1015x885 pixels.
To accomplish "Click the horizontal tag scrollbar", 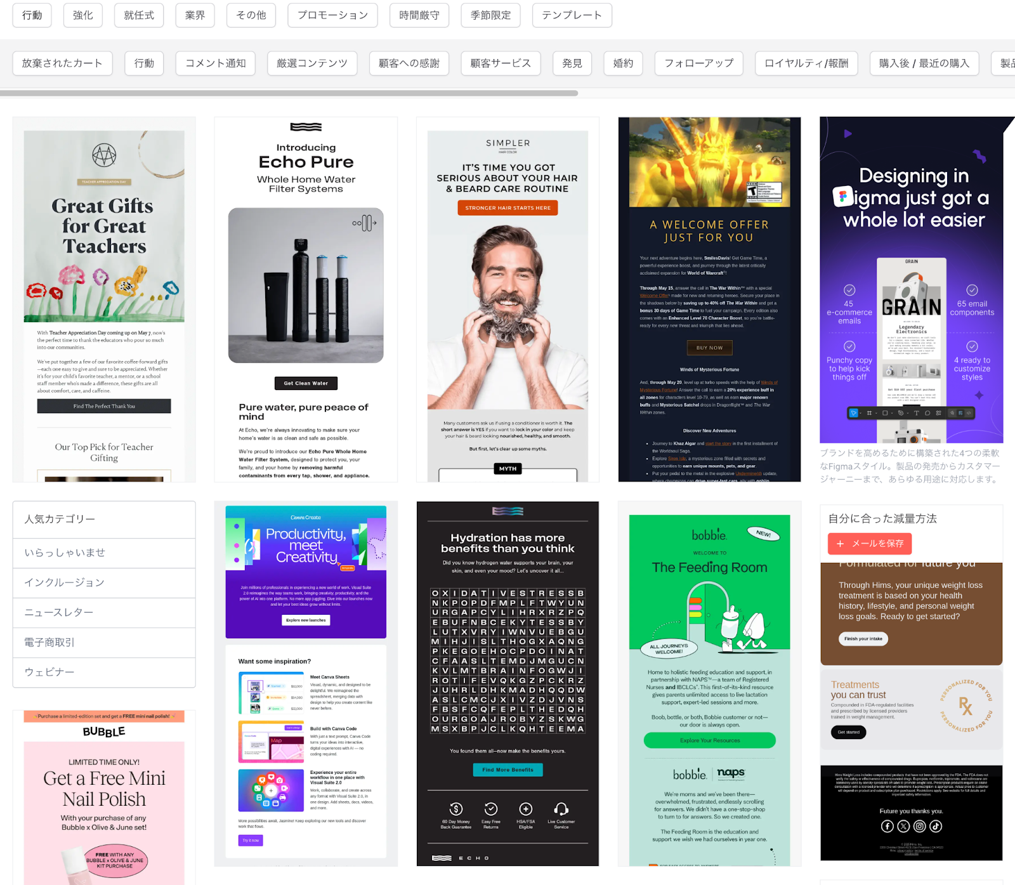I will coord(289,93).
